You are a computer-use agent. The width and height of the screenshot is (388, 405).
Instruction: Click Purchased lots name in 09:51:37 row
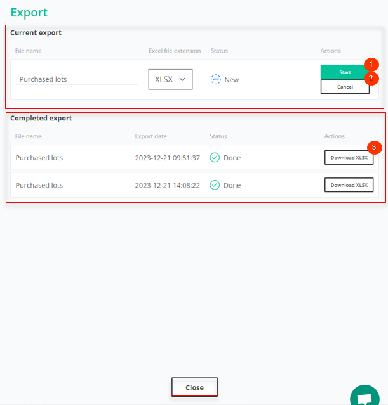pos(39,158)
